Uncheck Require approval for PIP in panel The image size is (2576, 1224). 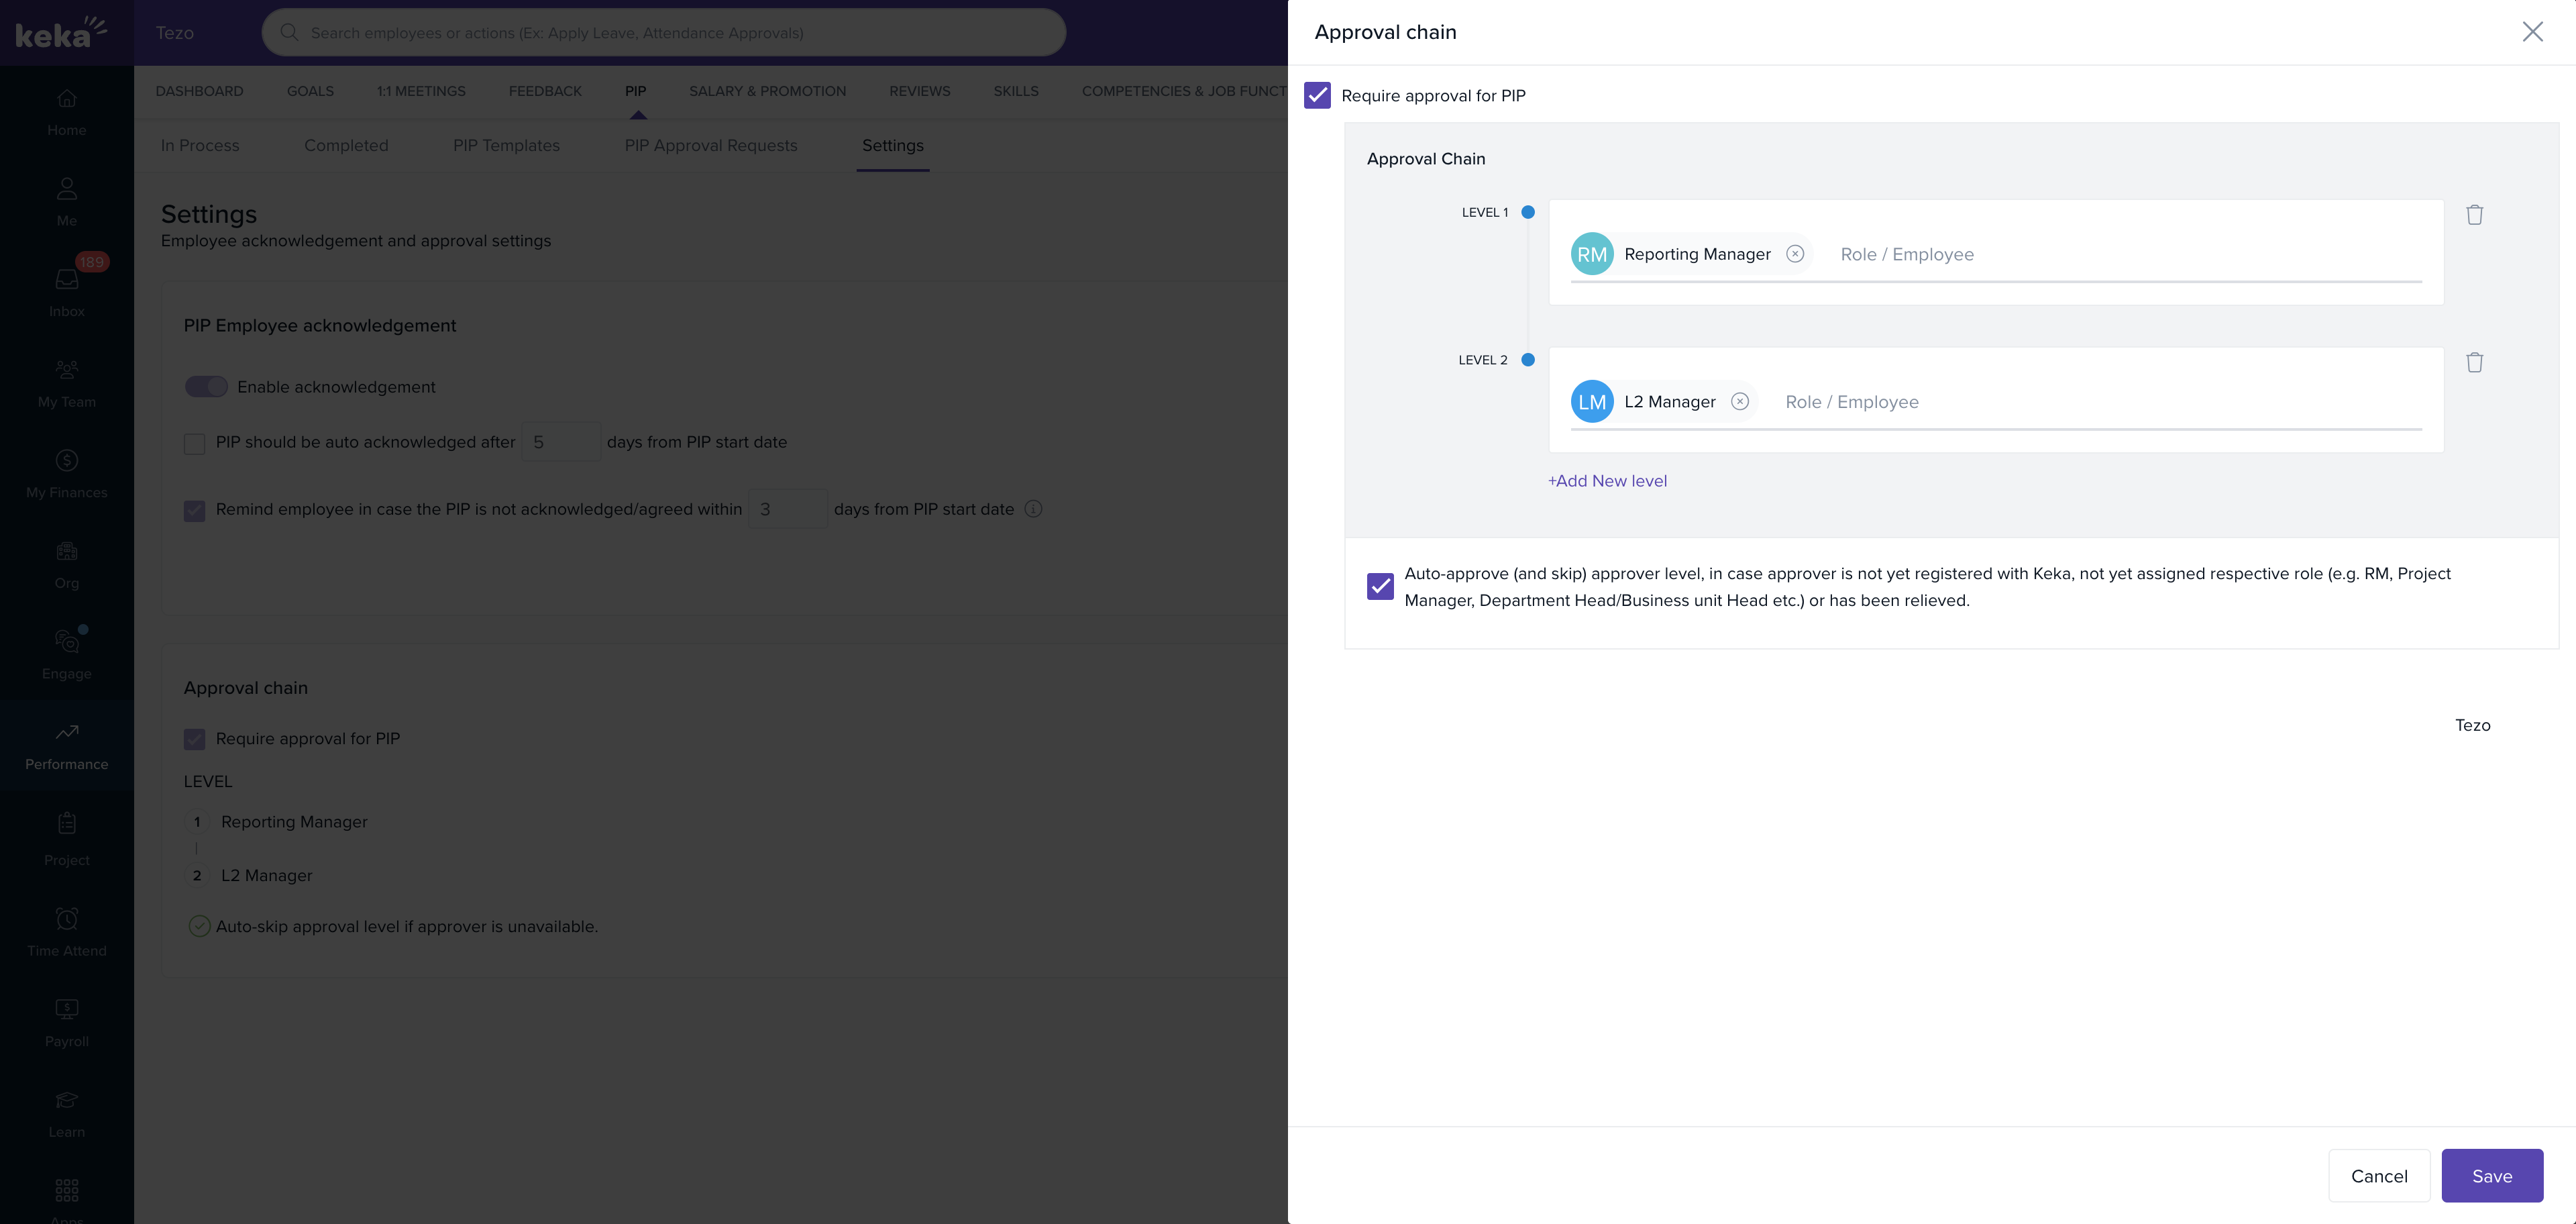[1317, 96]
